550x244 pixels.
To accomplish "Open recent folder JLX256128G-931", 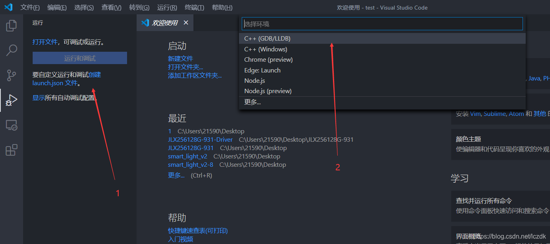I will [190, 148].
